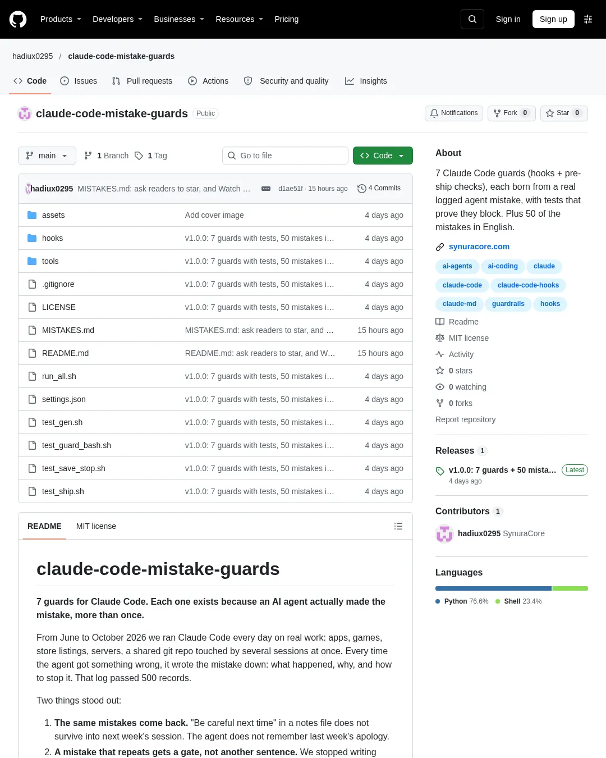The image size is (606, 758).
Task: View the 1 Tag list
Action: pyautogui.click(x=151, y=156)
